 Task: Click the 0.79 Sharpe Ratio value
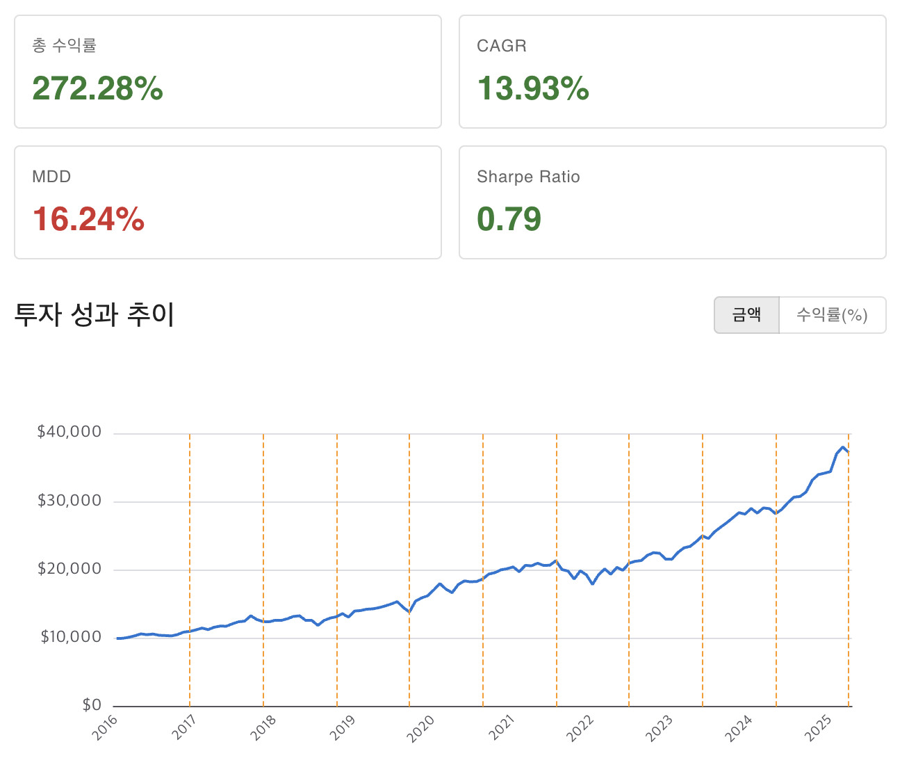[509, 219]
